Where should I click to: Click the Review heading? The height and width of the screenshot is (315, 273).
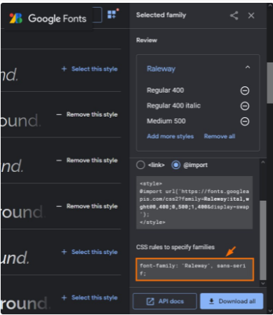click(x=147, y=40)
